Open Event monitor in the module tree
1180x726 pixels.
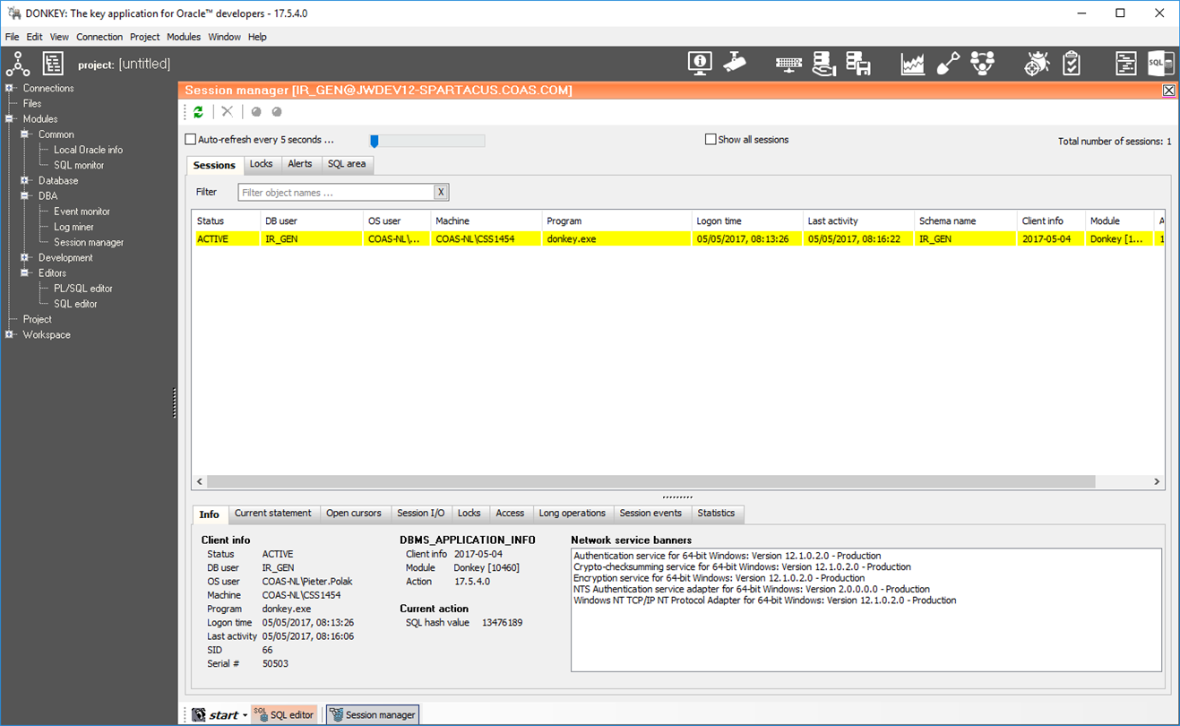click(x=82, y=212)
